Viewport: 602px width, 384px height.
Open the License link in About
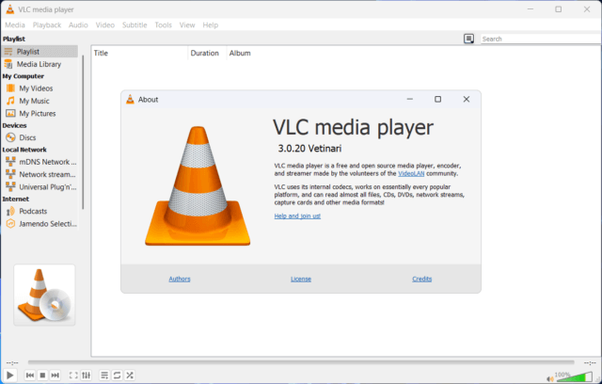point(301,279)
